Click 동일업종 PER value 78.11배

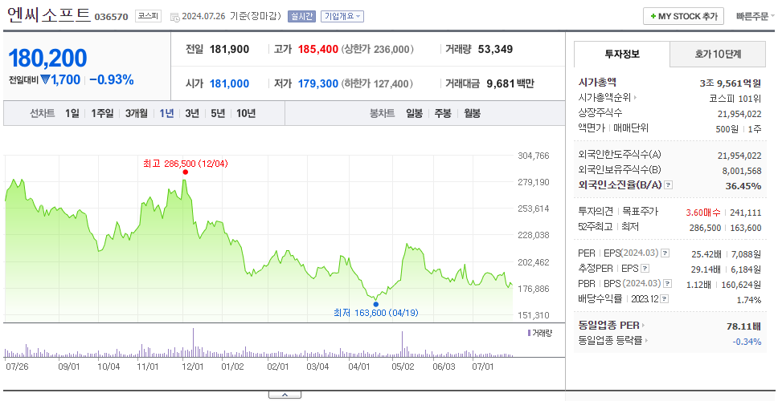(x=743, y=326)
